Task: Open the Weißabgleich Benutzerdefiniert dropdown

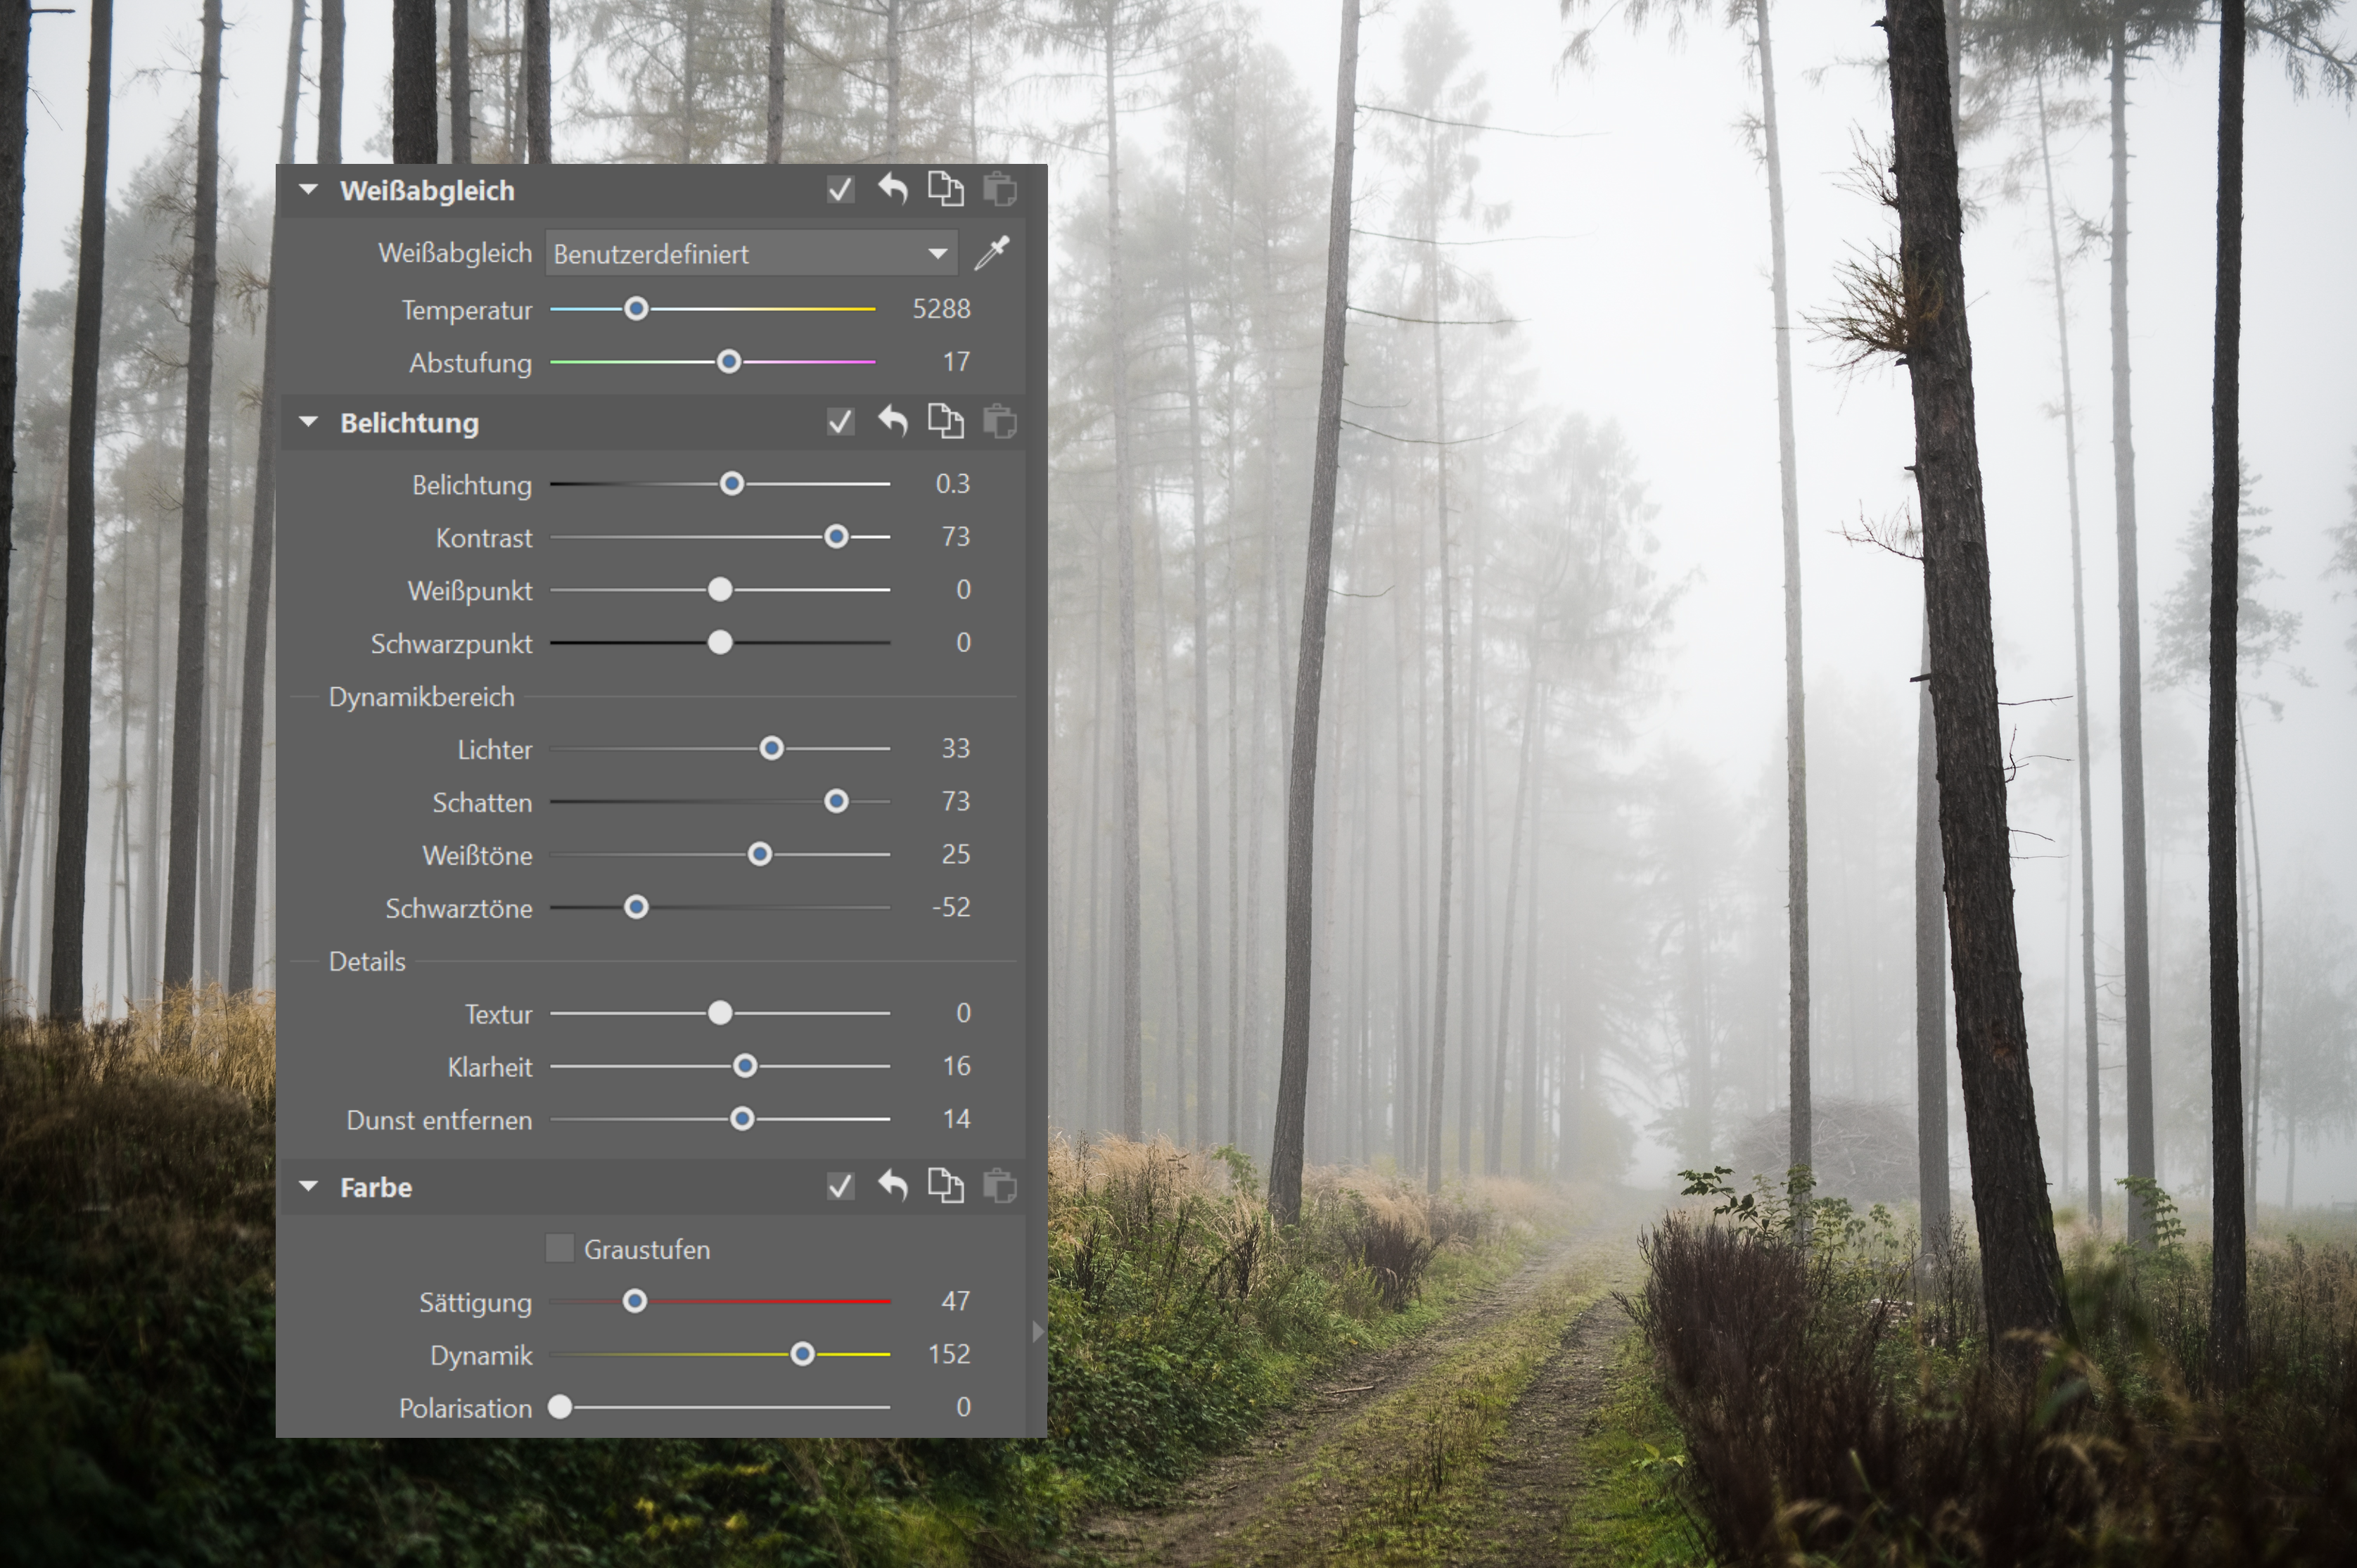Action: (x=750, y=253)
